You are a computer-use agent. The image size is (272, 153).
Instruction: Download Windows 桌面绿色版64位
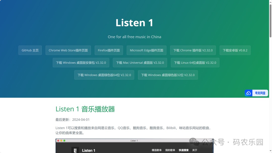tap(104, 75)
